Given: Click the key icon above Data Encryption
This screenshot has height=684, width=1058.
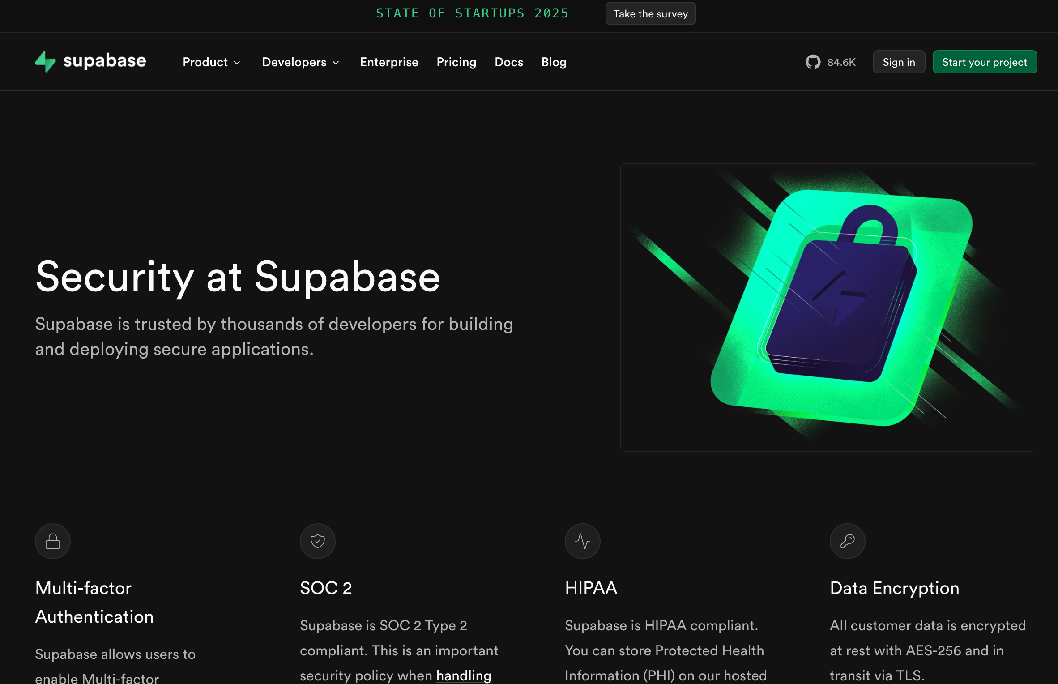Looking at the screenshot, I should click(x=848, y=541).
